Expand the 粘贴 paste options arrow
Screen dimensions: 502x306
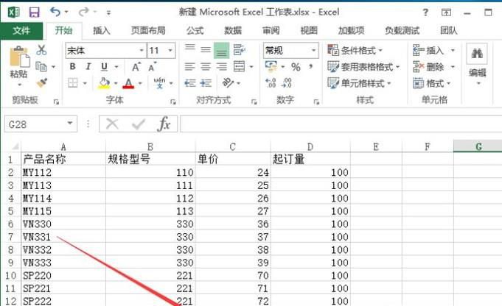point(19,85)
